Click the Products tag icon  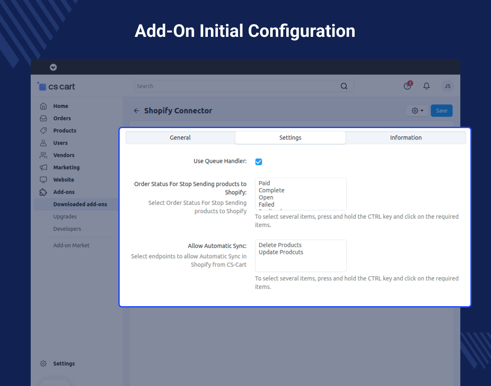43,131
